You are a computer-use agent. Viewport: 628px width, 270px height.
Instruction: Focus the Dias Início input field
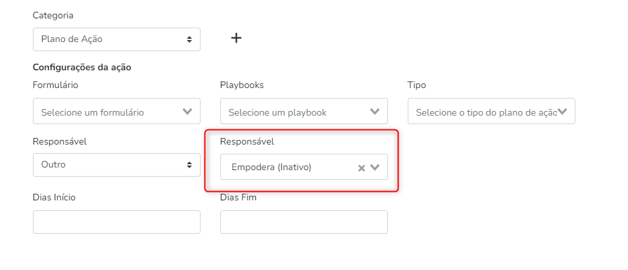coord(116,222)
